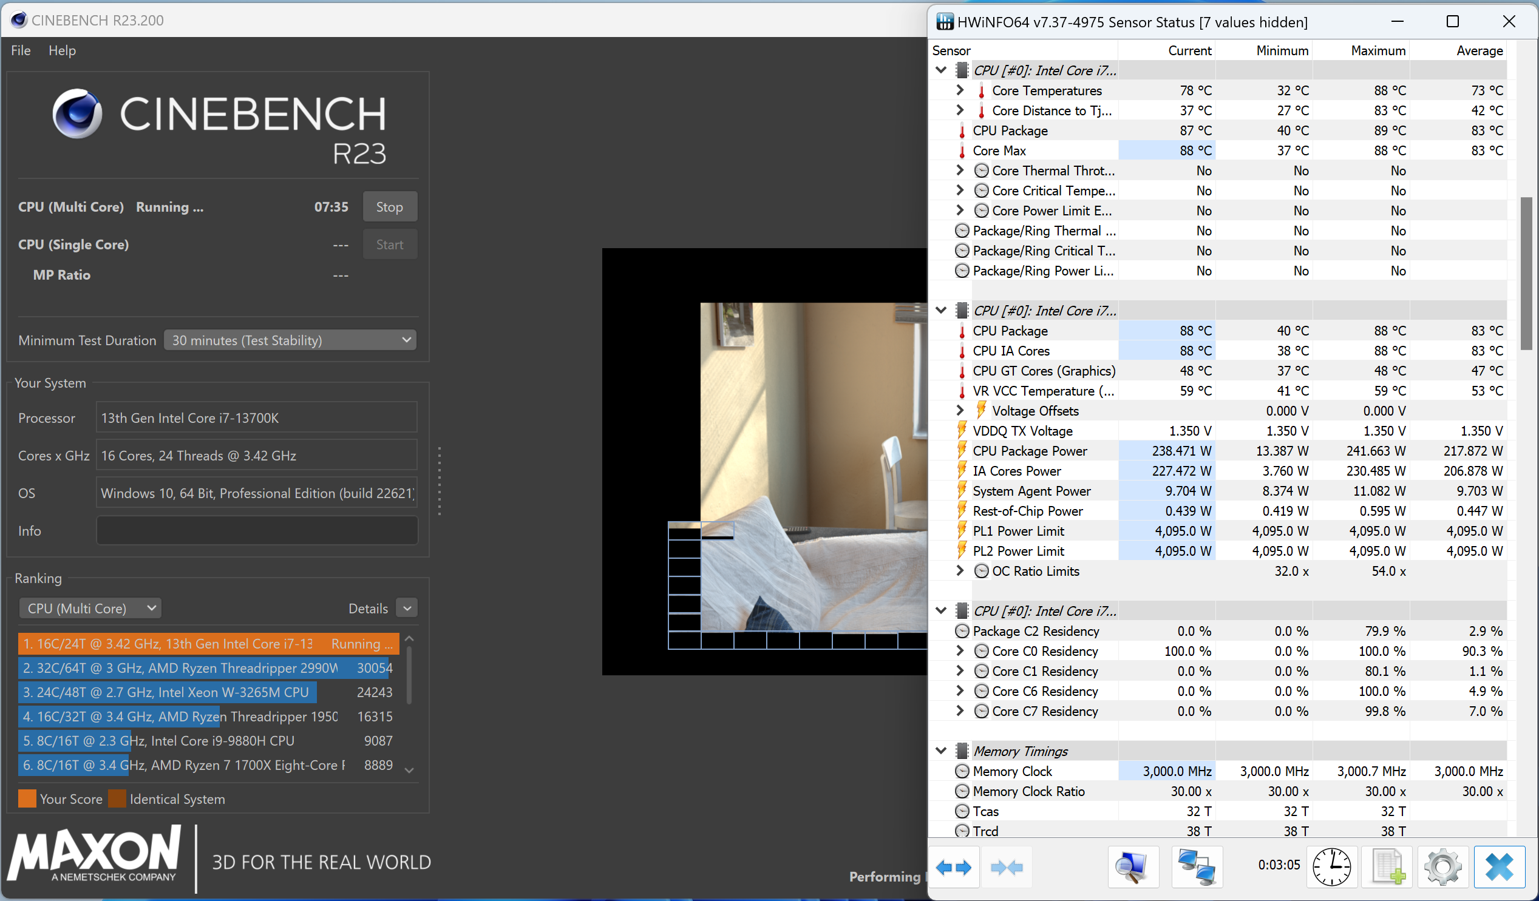The height and width of the screenshot is (901, 1539).
Task: Click the lightning icon beside IA Cores Power
Action: pos(962,471)
